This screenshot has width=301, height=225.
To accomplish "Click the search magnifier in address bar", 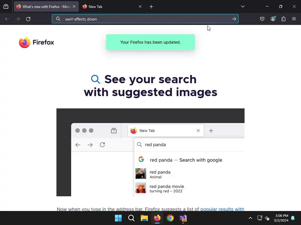I will pyautogui.click(x=58, y=19).
